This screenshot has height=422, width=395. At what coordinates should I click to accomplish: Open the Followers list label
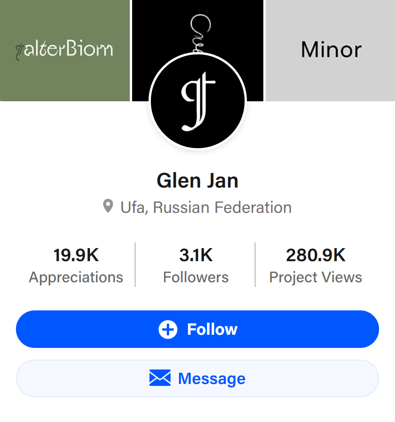196,277
